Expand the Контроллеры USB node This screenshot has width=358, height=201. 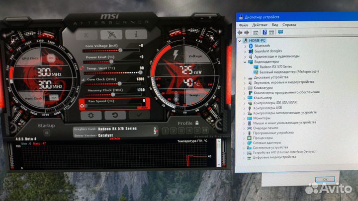click(244, 108)
